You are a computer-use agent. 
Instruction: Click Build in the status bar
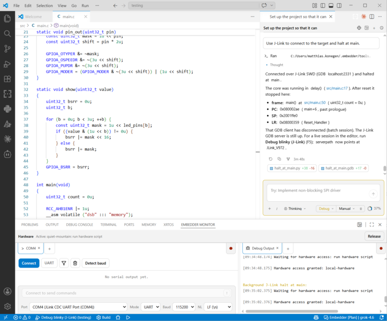tap(103, 318)
